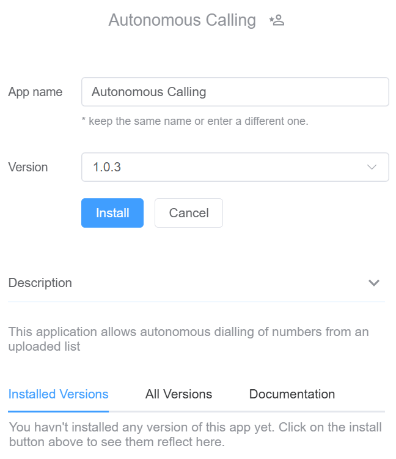Click the Autonomous Calling page title
This screenshot has height=459, width=396.
click(x=182, y=20)
